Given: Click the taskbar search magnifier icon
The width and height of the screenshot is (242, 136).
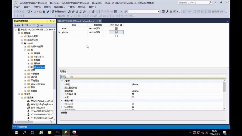Looking at the screenshot, I should [24, 132].
